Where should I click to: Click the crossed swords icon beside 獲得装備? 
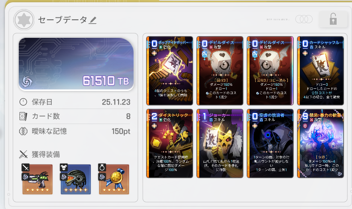pos(23,154)
